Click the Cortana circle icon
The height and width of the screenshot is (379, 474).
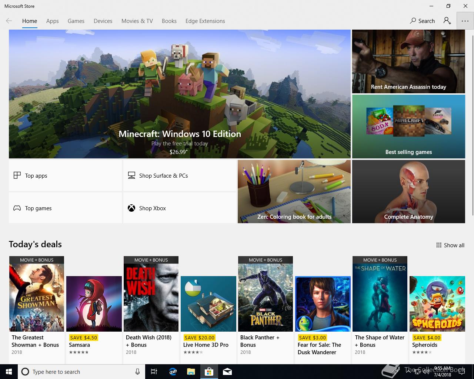coord(25,372)
